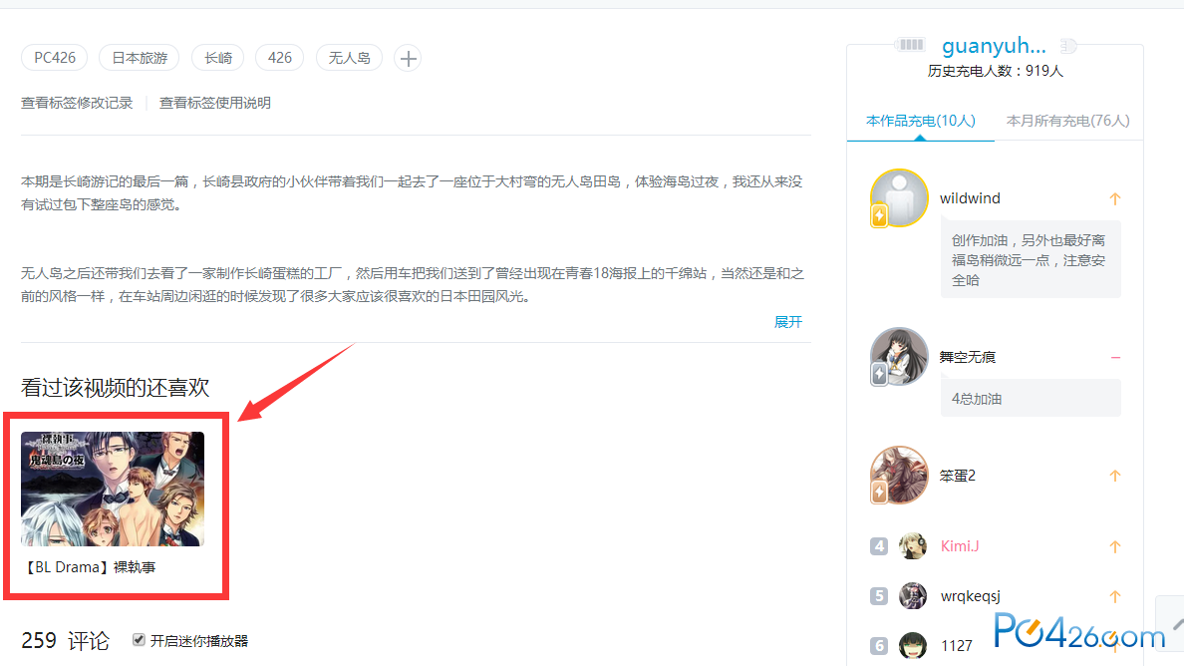Click 历史充电人数：919人 text

[x=996, y=71]
